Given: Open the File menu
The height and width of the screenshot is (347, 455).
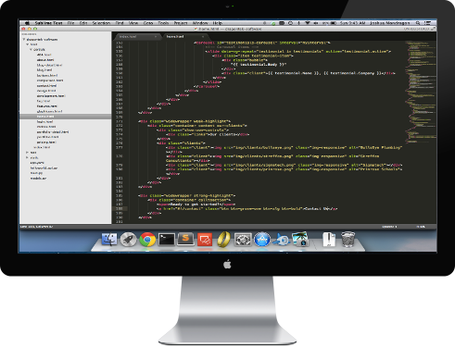Looking at the screenshot, I should coord(70,23).
